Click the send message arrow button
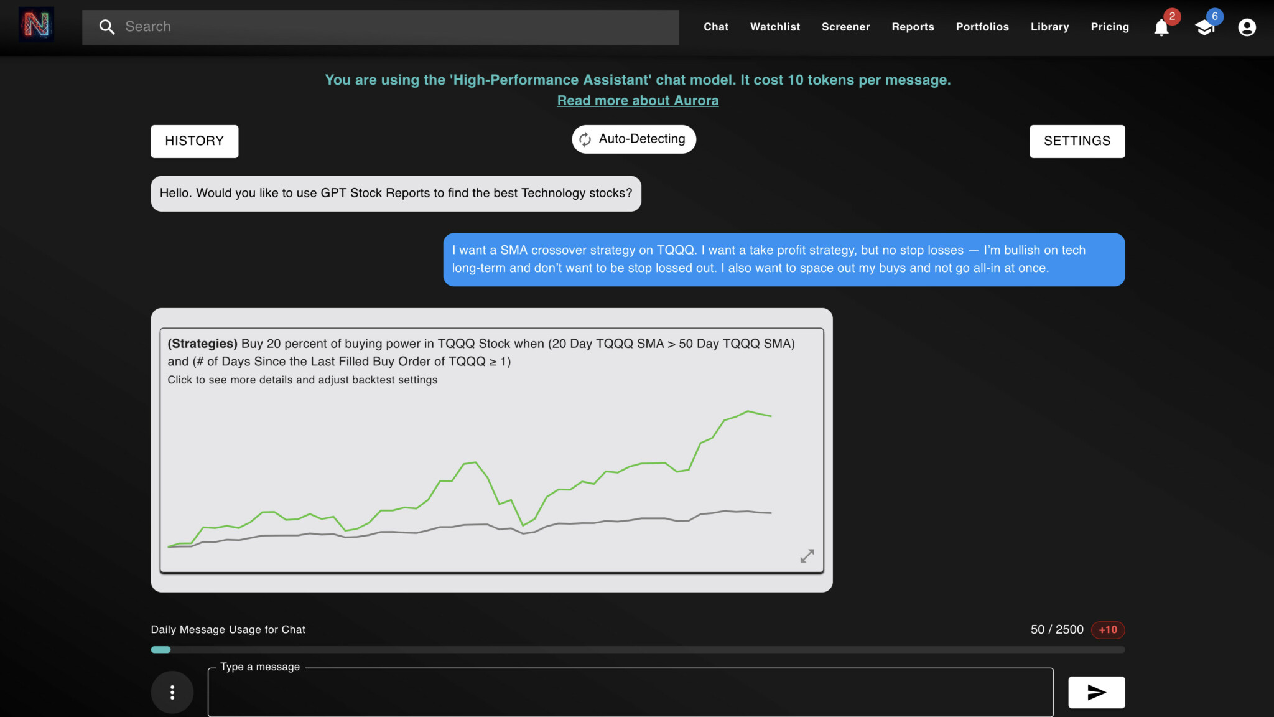This screenshot has height=717, width=1274. [x=1096, y=692]
